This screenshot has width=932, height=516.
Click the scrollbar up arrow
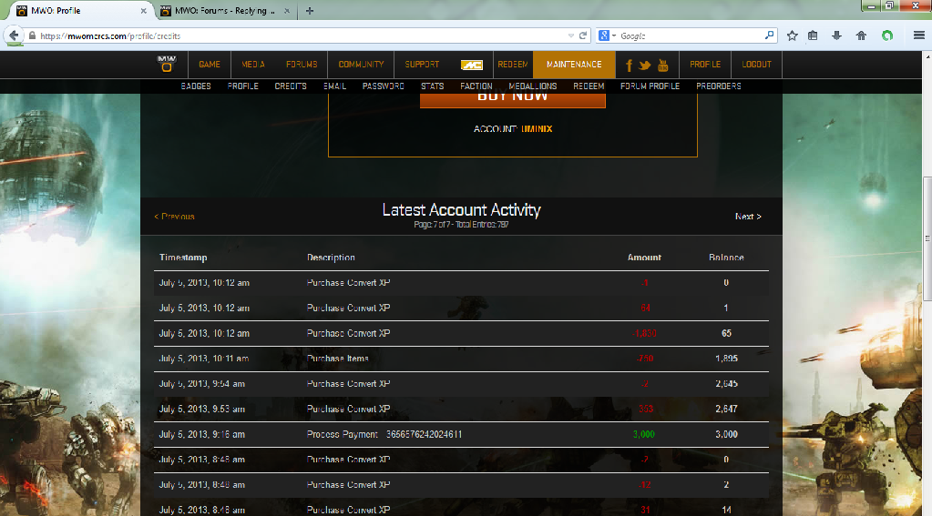927,56
